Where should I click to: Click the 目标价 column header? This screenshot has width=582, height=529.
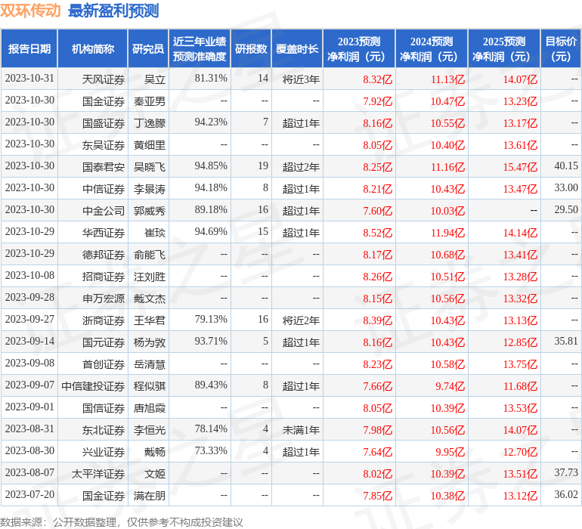(x=561, y=49)
